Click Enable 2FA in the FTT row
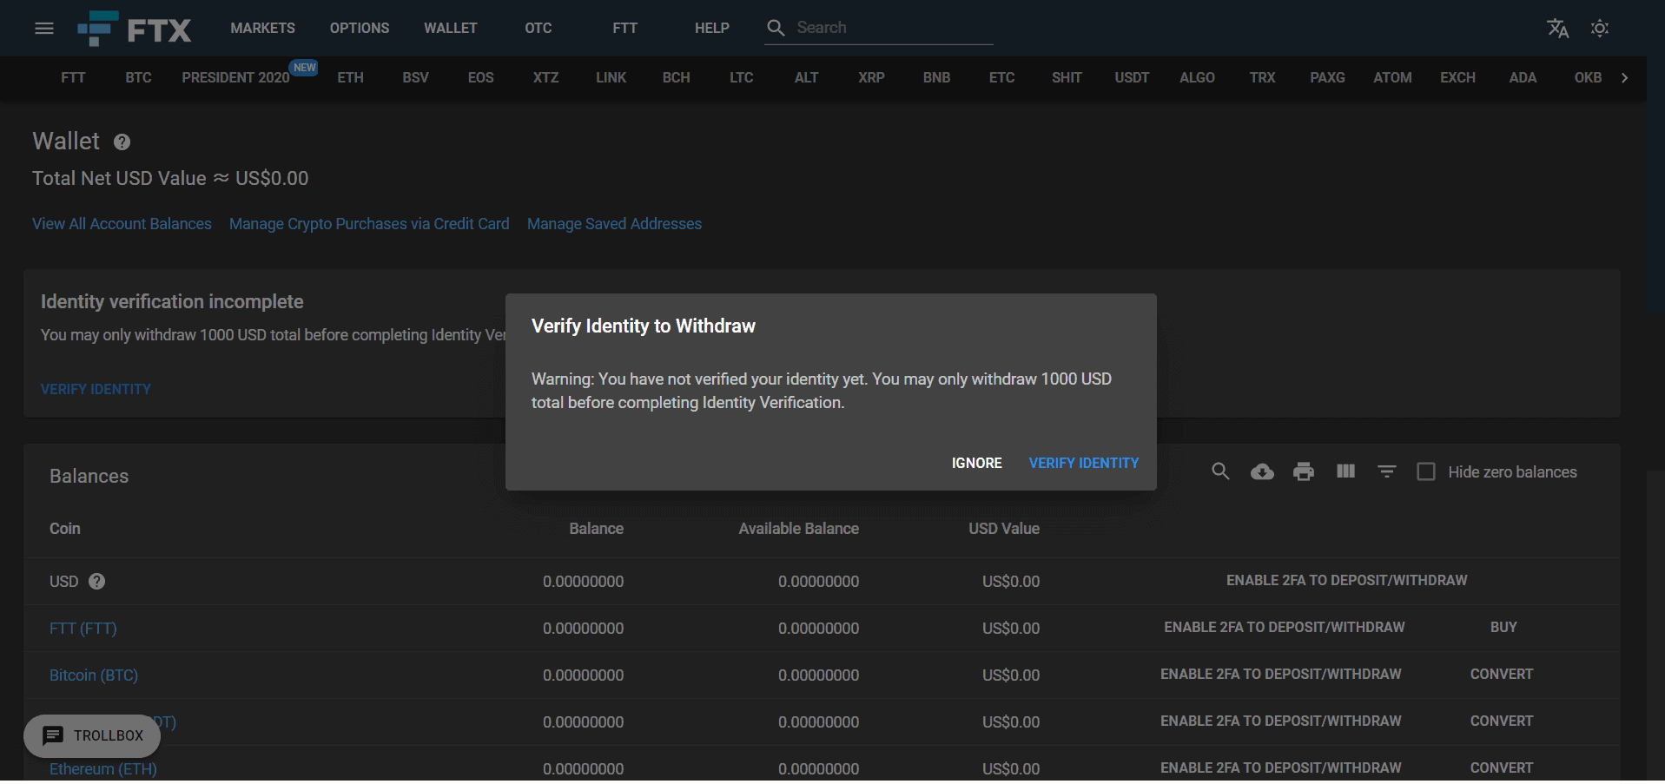The height and width of the screenshot is (784, 1665). (x=1284, y=628)
